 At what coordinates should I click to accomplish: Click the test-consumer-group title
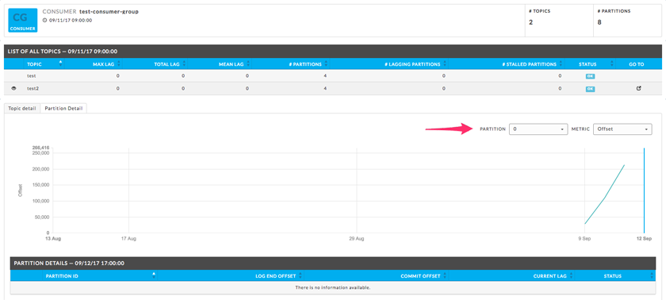pos(109,11)
